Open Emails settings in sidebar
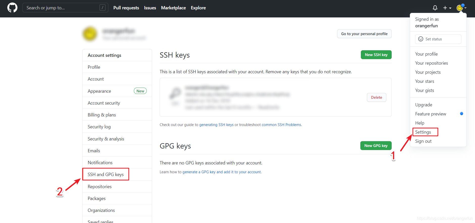Screen dimensions: 475x223 click(x=117, y=151)
